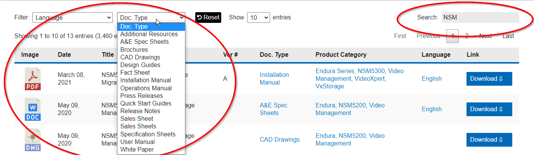Choose Release Notes in the dropdown list

point(140,111)
